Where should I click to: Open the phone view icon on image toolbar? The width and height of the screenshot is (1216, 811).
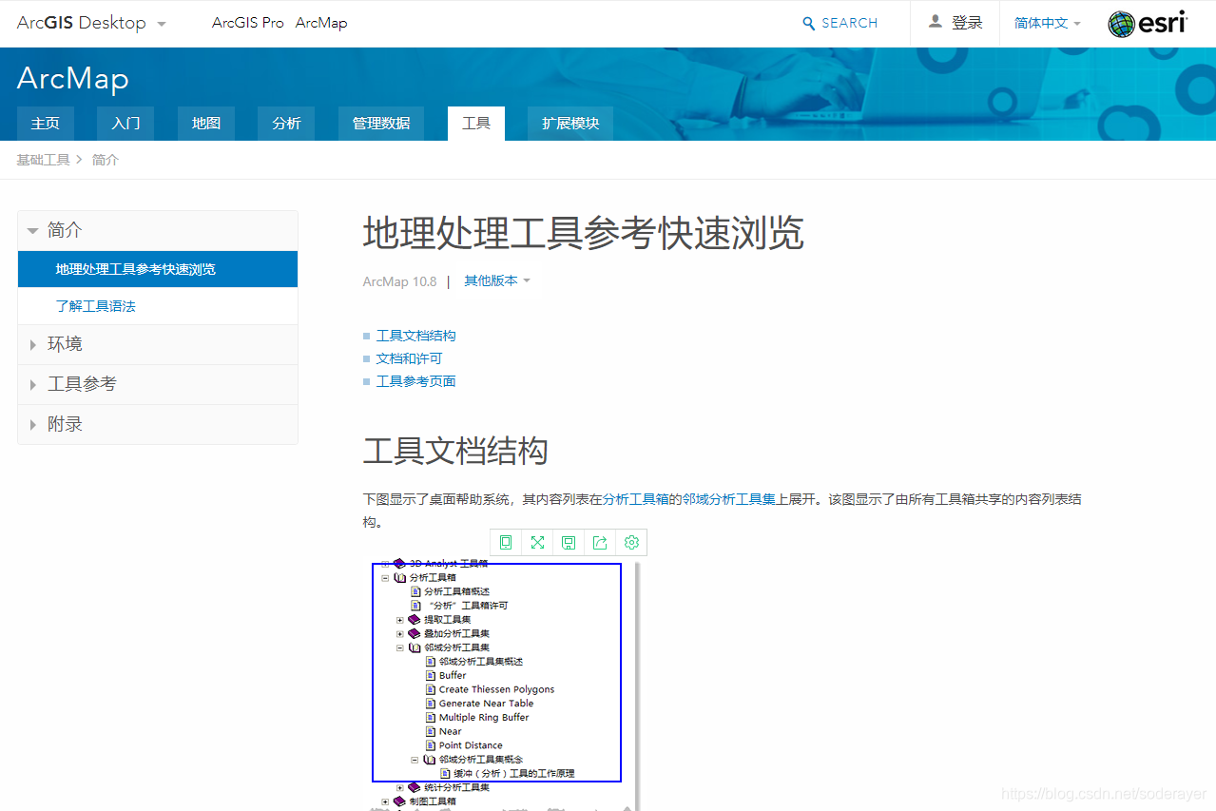coord(506,542)
